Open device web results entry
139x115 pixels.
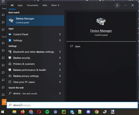coord(35,94)
